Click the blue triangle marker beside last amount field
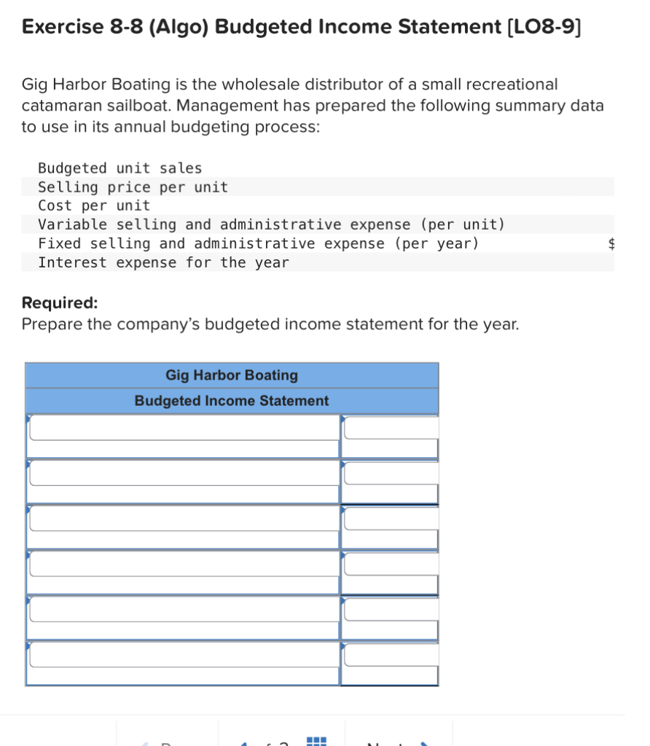Screen dimensions: 650x746 [x=344, y=645]
